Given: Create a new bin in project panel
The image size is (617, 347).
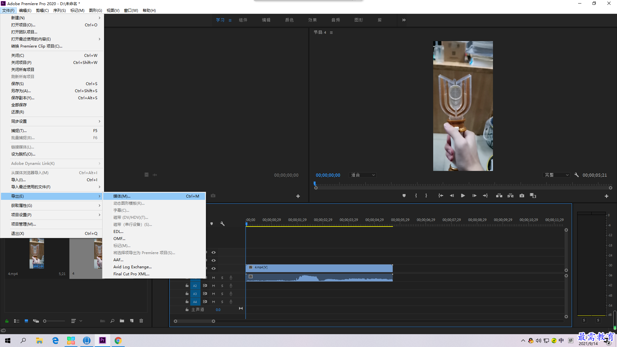Looking at the screenshot, I should click(x=122, y=321).
